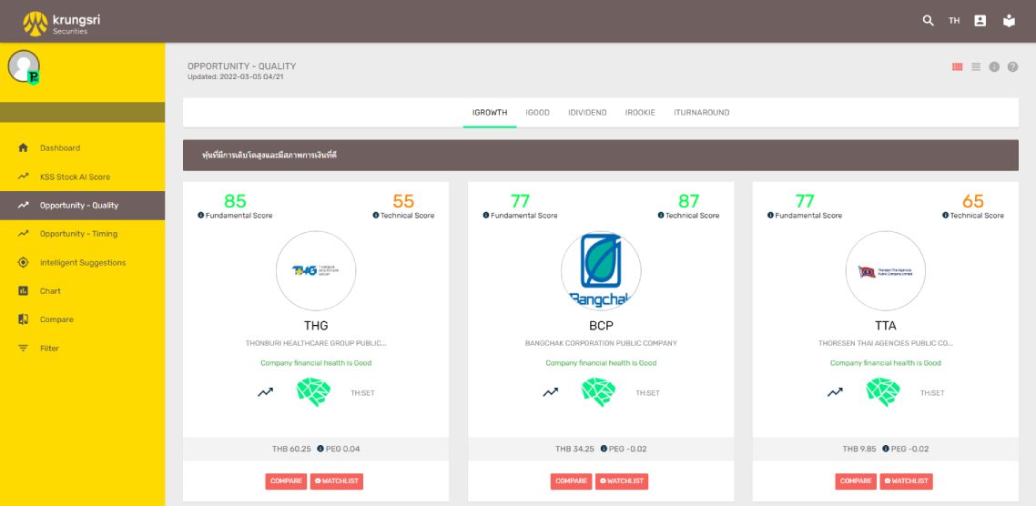The width and height of the screenshot is (1036, 506).
Task: Click the user avatar in sidebar
Action: coord(24,66)
